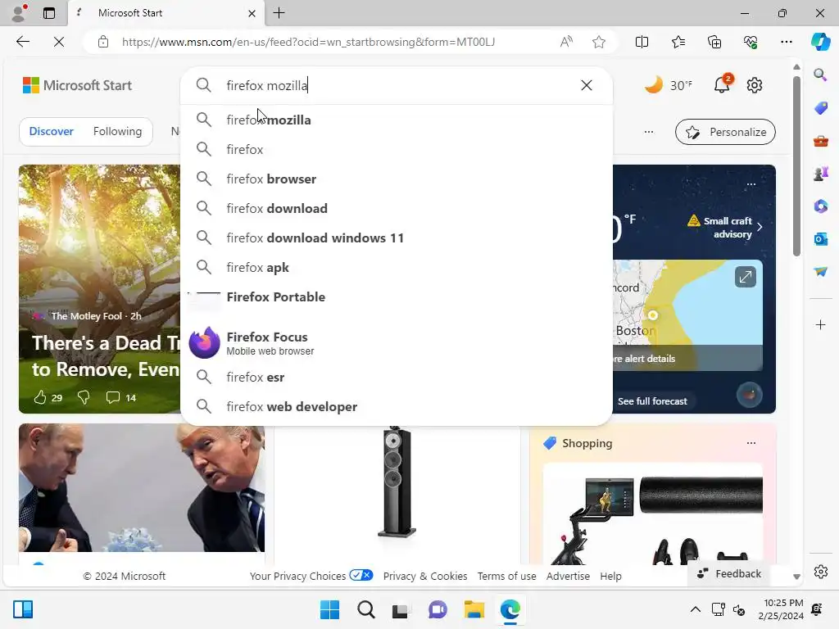The width and height of the screenshot is (839, 629).
Task: Open Terms of use link
Action: (x=506, y=576)
